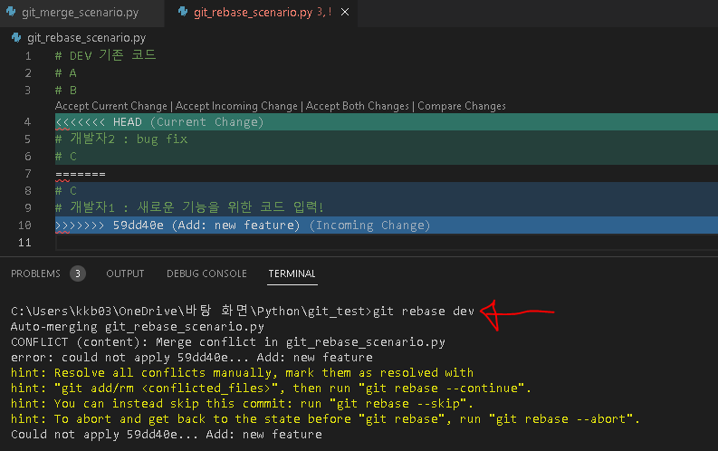Click line number 11 in gutter
The width and height of the screenshot is (718, 451).
pos(24,243)
